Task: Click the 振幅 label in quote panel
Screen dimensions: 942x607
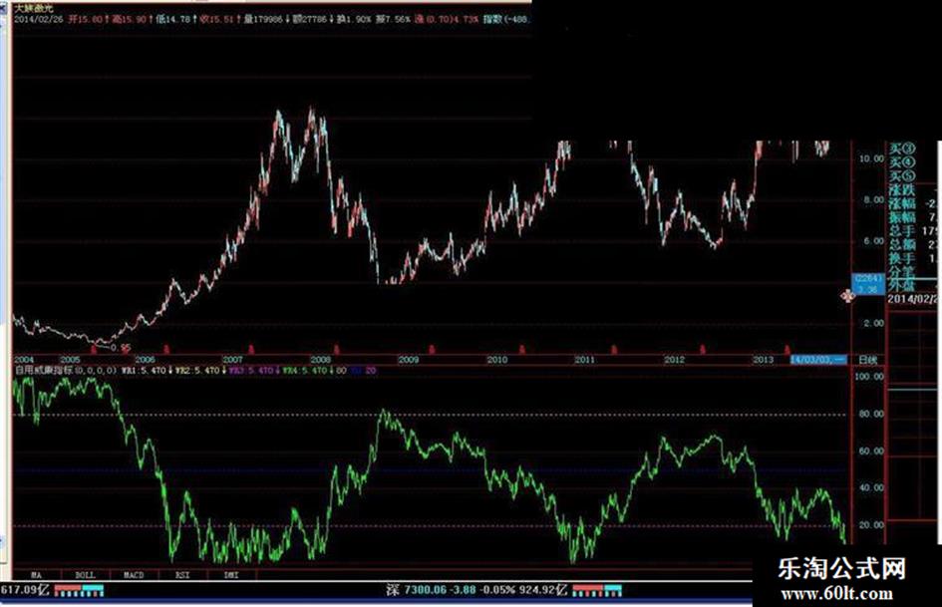Action: 902,217
